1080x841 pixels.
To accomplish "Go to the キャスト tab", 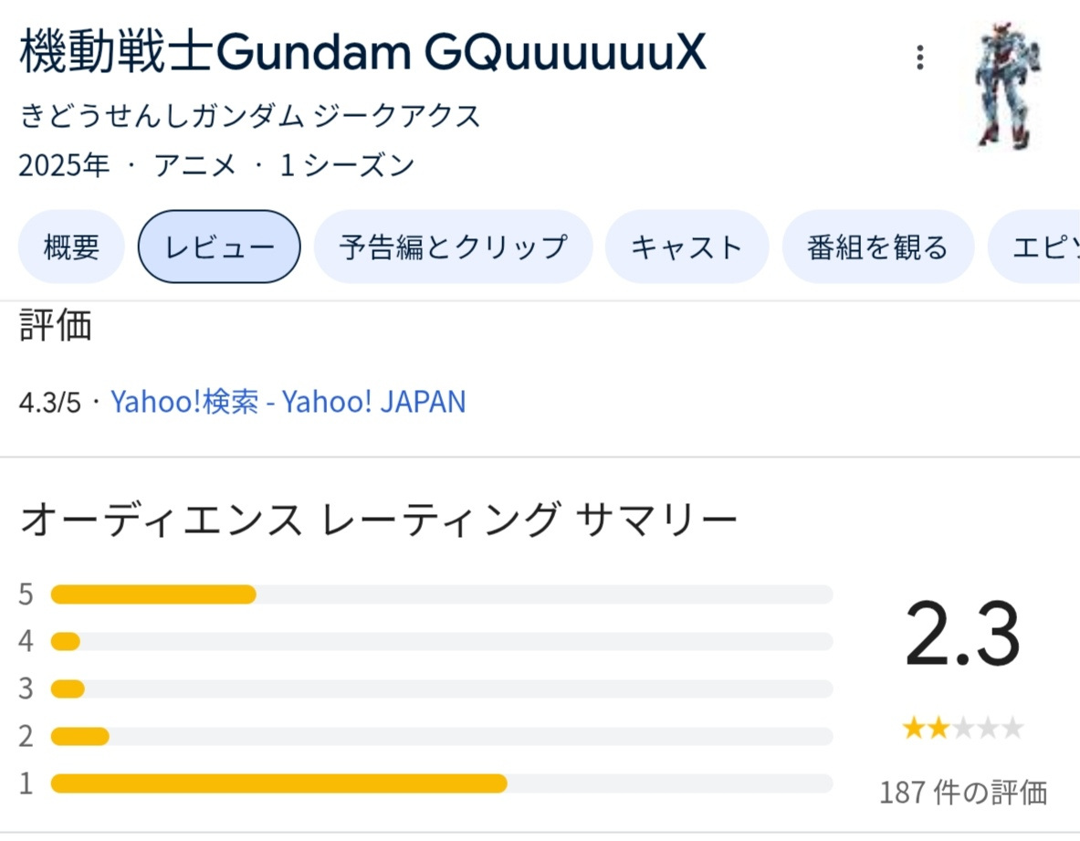I will pyautogui.click(x=687, y=247).
